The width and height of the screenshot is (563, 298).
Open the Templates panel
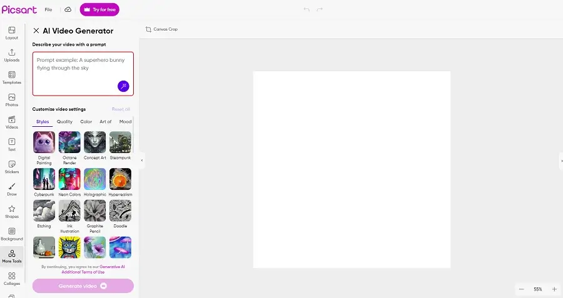click(12, 78)
